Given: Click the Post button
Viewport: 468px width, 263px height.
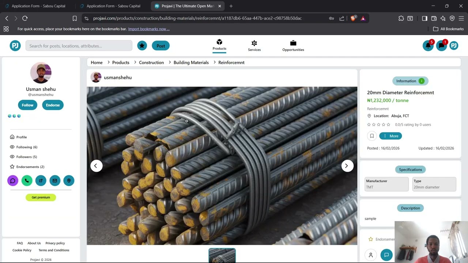Looking at the screenshot, I should tap(161, 46).
